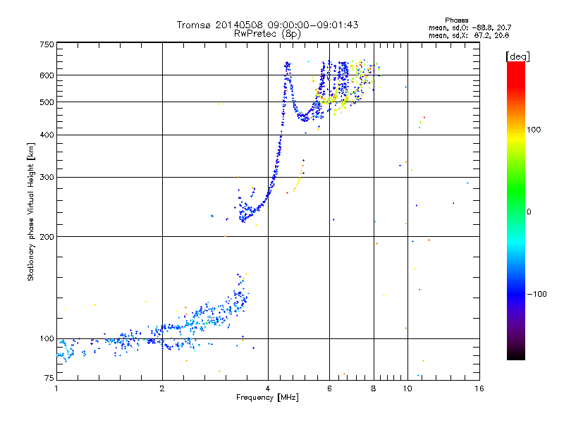Click the plot title "Tromsø 20140508 09:00:00-09:01:43"

(267, 25)
